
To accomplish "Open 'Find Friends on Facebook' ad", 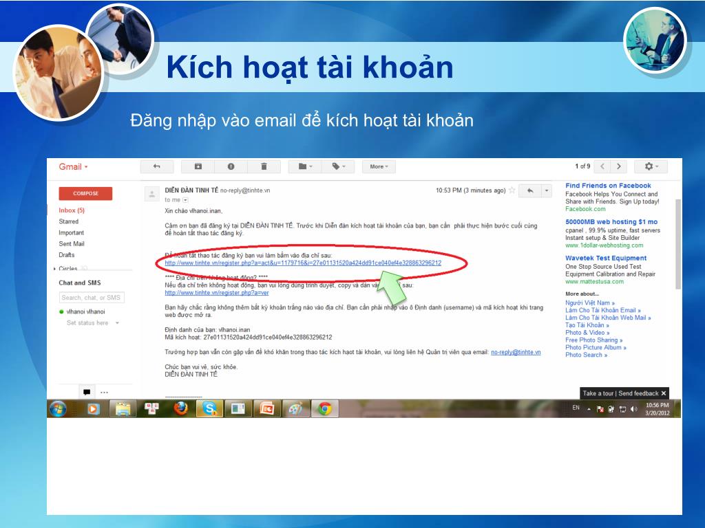I will [x=608, y=186].
